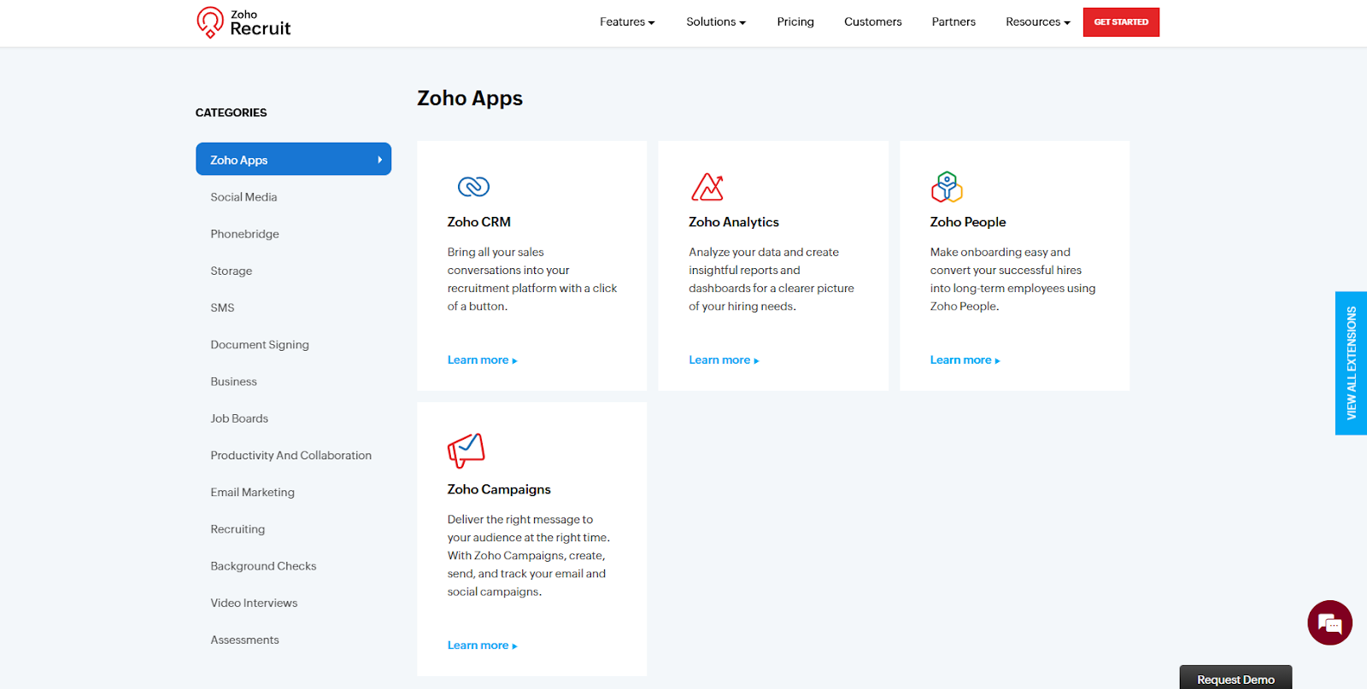Click the Get Started button
Viewport: 1367px width, 689px height.
[1121, 22]
